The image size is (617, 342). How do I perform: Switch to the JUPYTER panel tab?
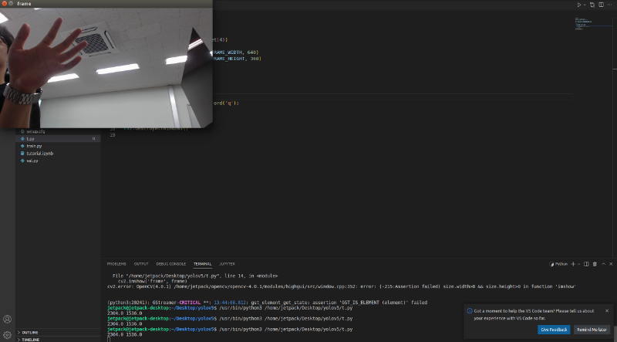point(227,264)
